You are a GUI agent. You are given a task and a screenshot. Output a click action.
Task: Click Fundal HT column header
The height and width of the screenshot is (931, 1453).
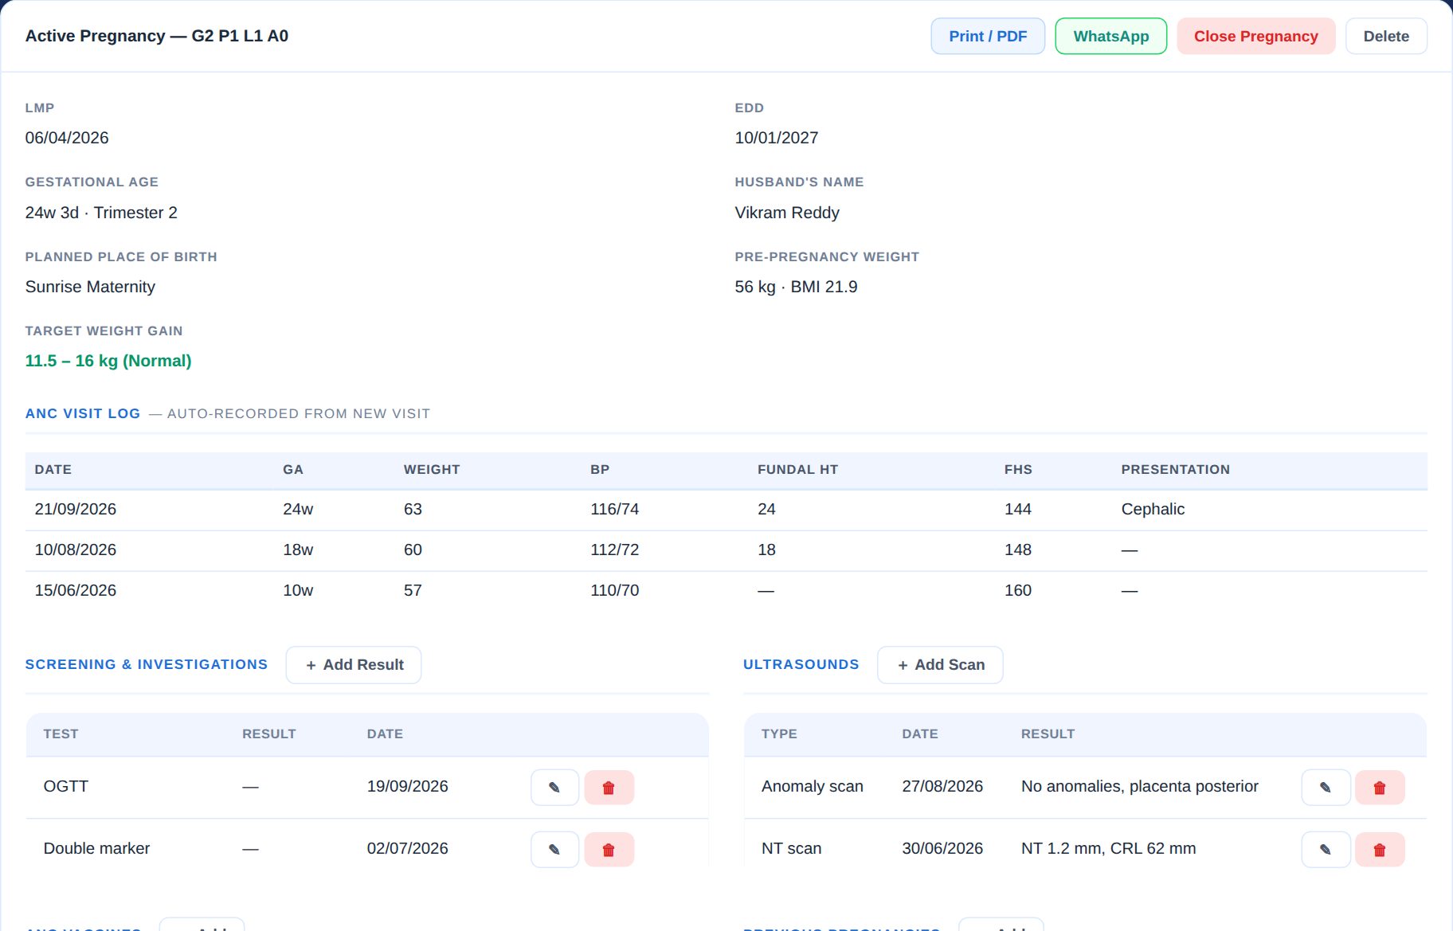click(x=797, y=469)
